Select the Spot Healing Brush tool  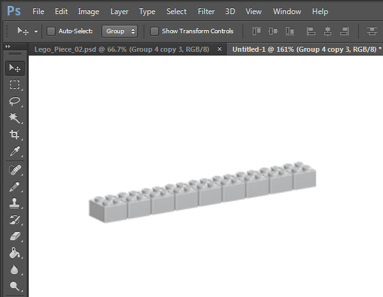pos(15,170)
